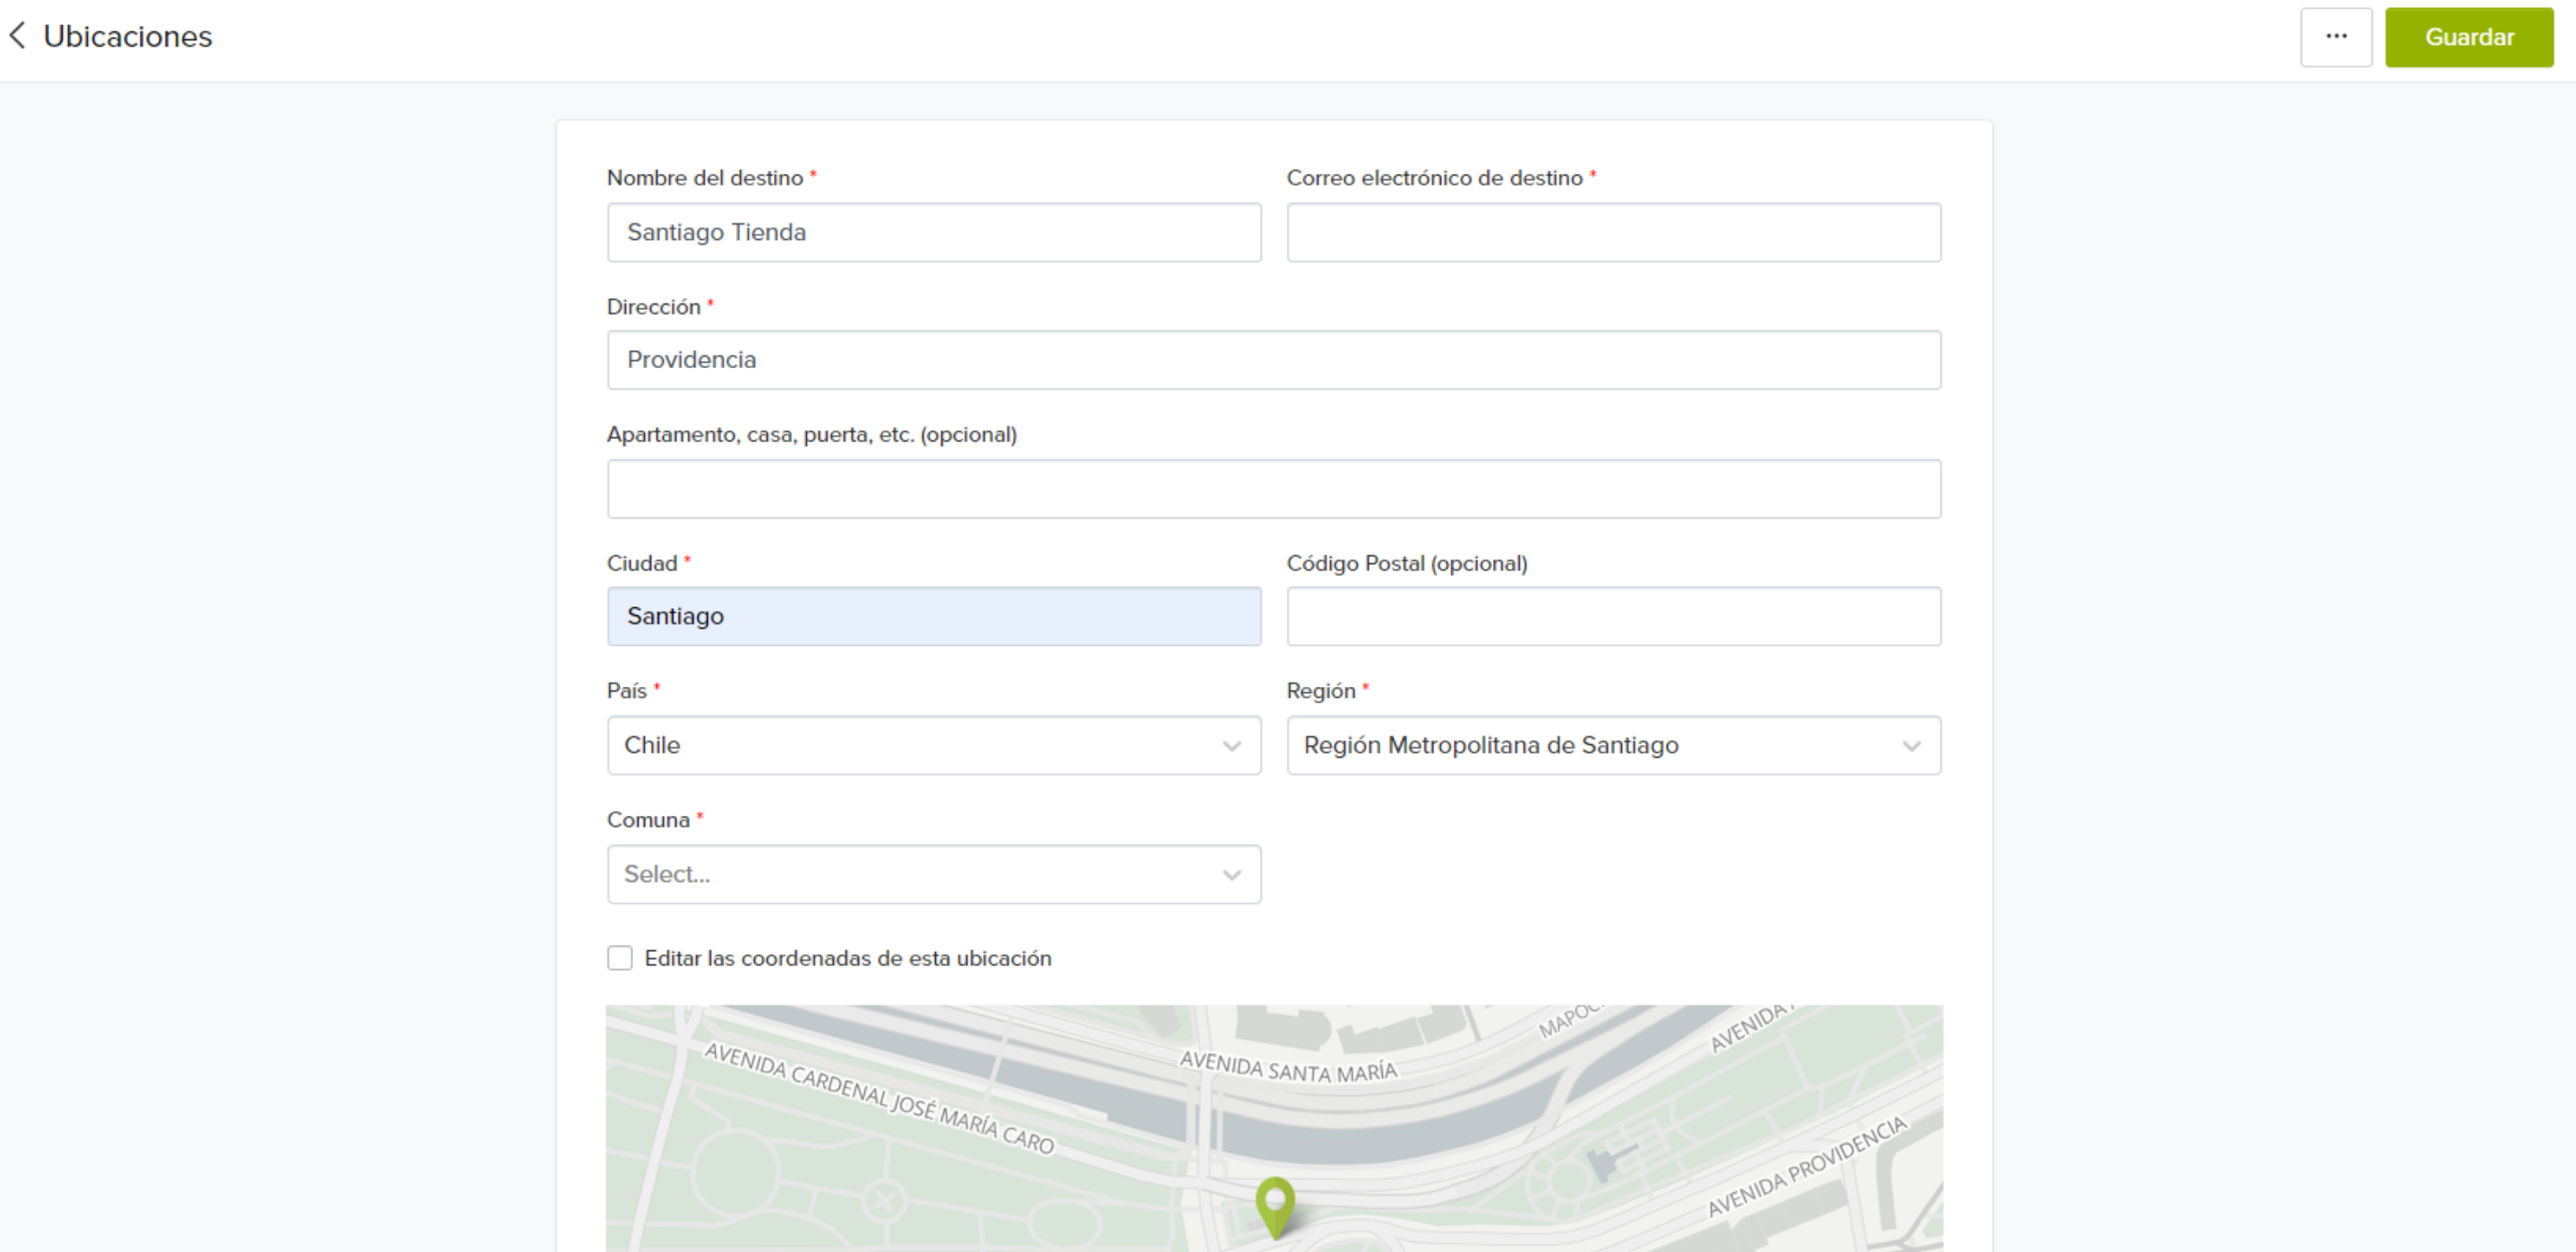The width and height of the screenshot is (2576, 1252).
Task: Click the chevron arrow in País field
Action: (x=1231, y=746)
